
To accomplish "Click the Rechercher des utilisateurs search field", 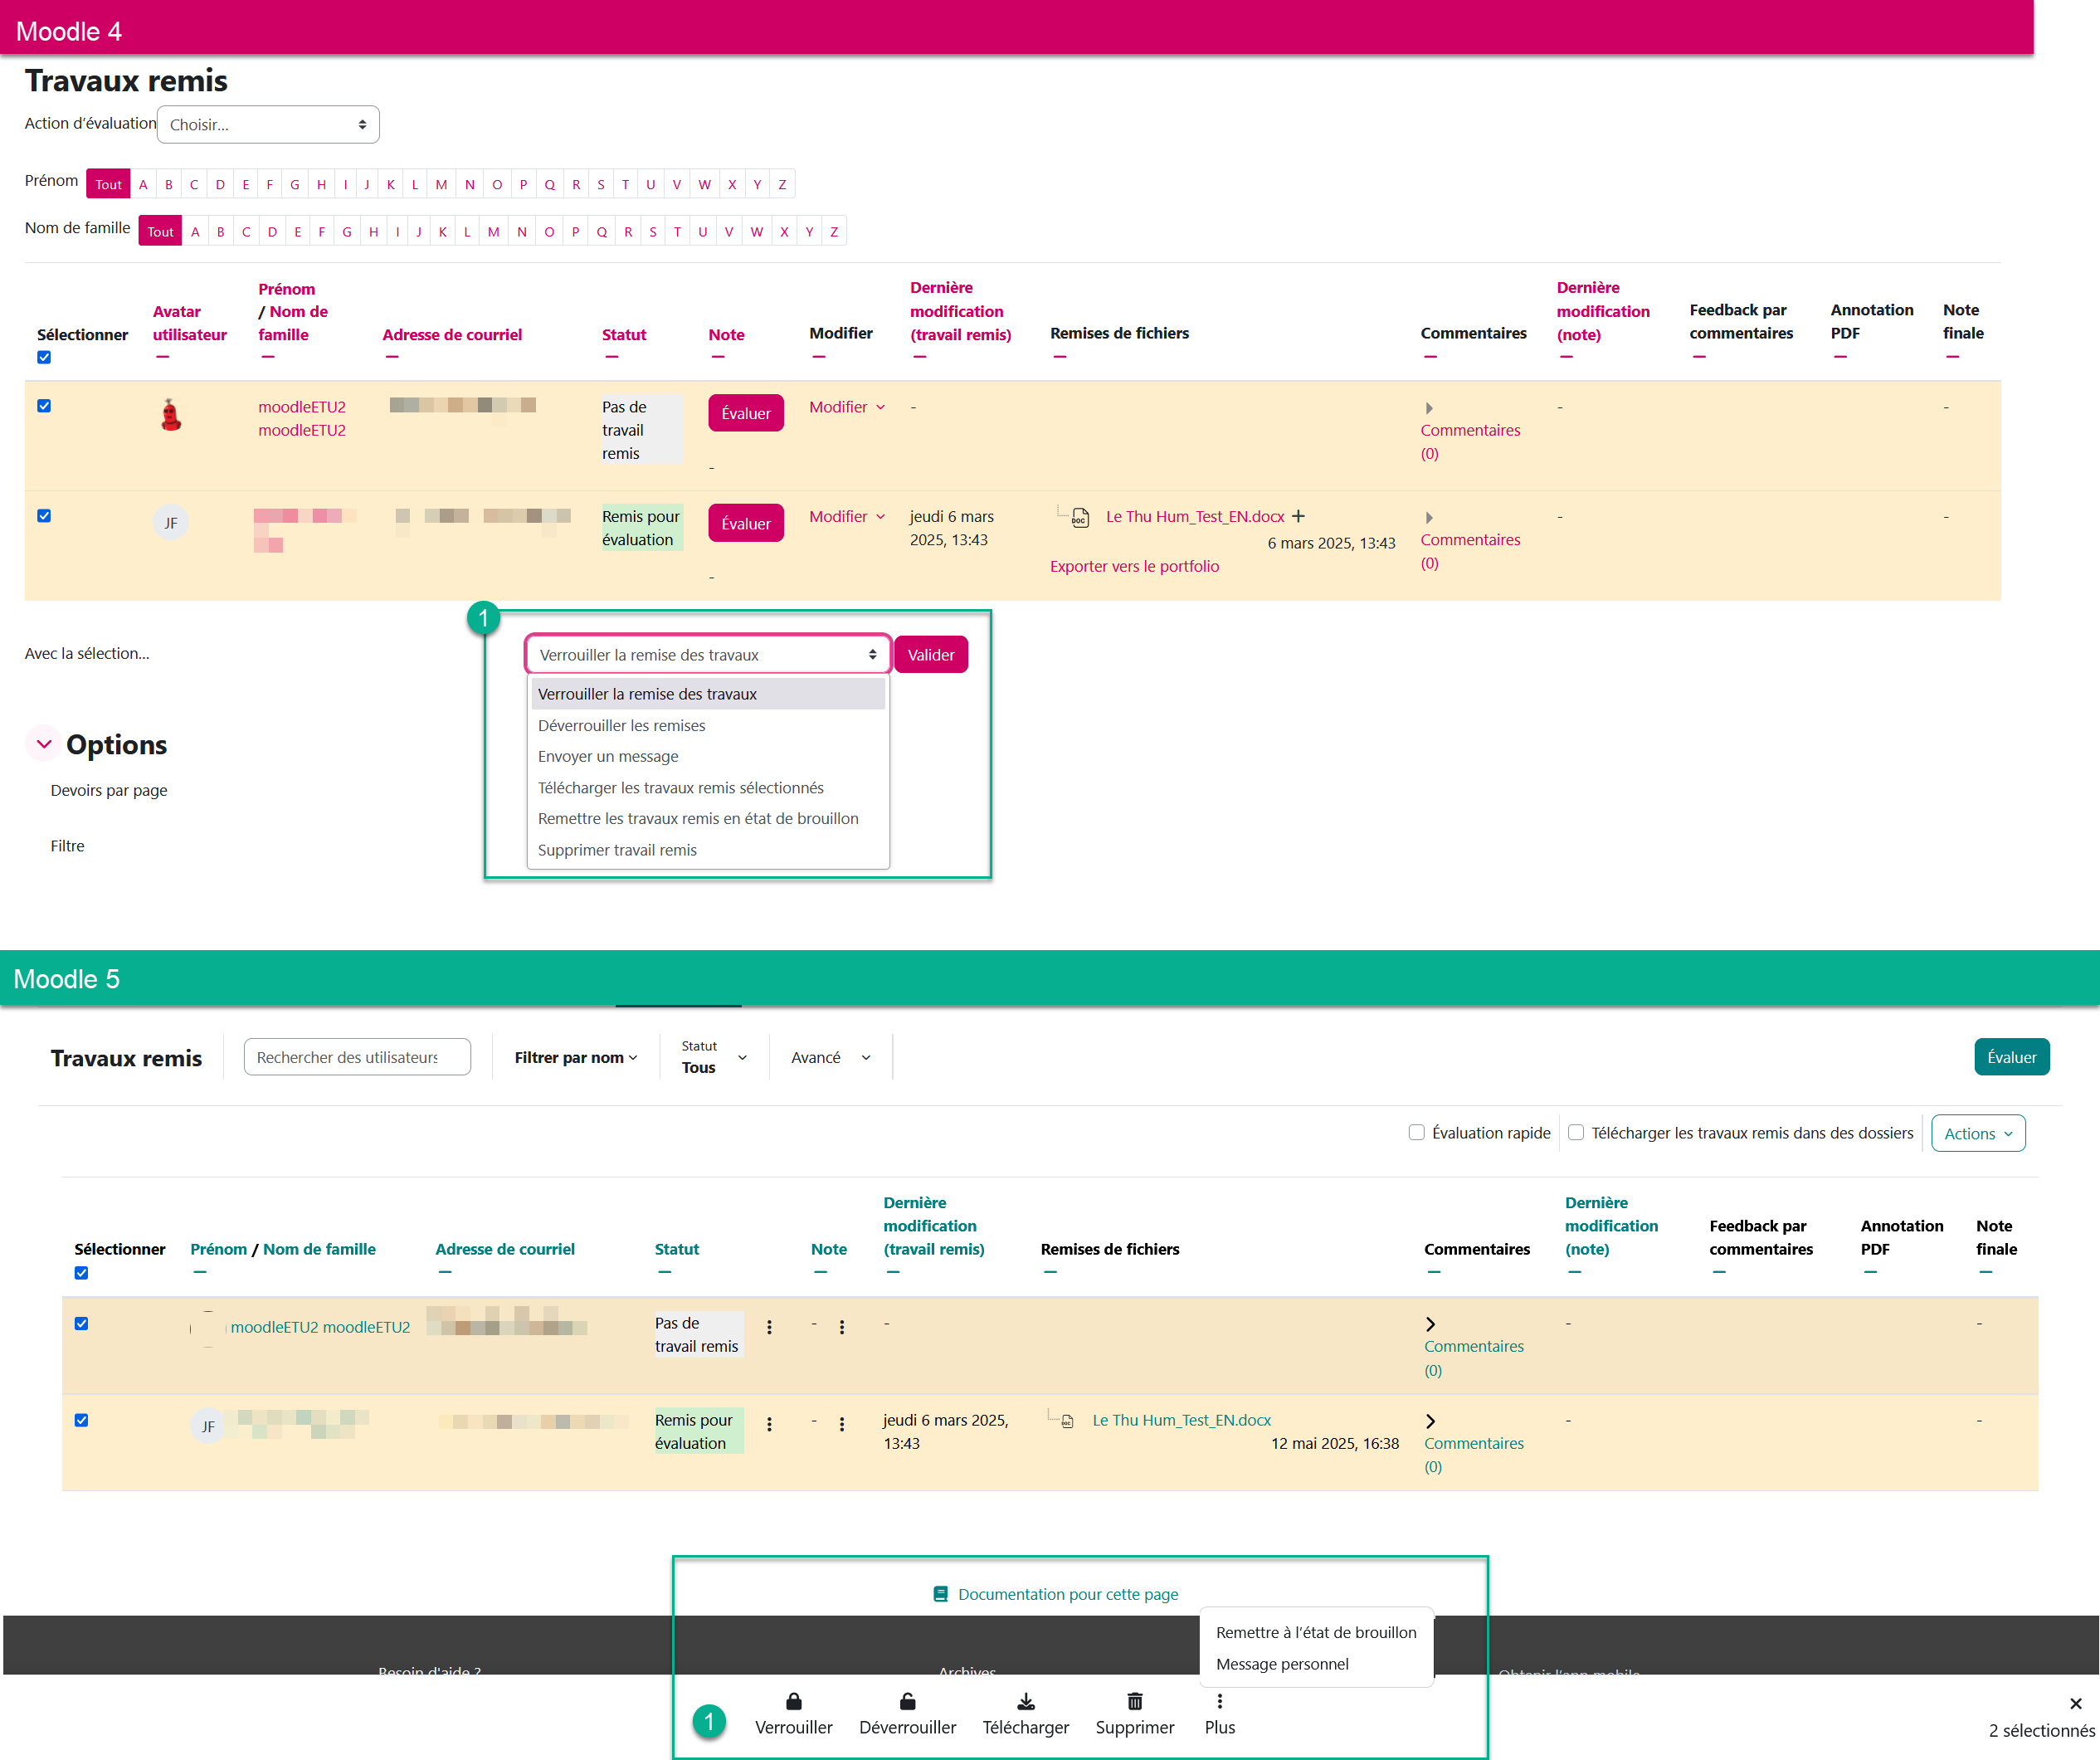I will pos(356,1057).
